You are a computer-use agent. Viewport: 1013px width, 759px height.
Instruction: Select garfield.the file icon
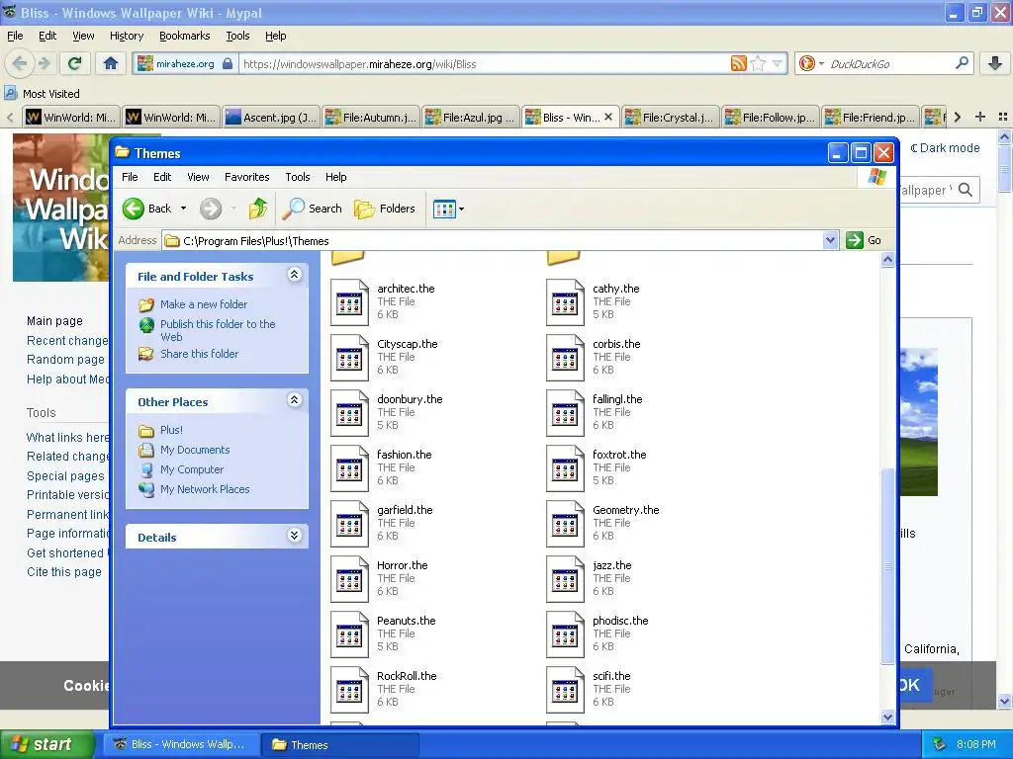pyautogui.click(x=349, y=524)
